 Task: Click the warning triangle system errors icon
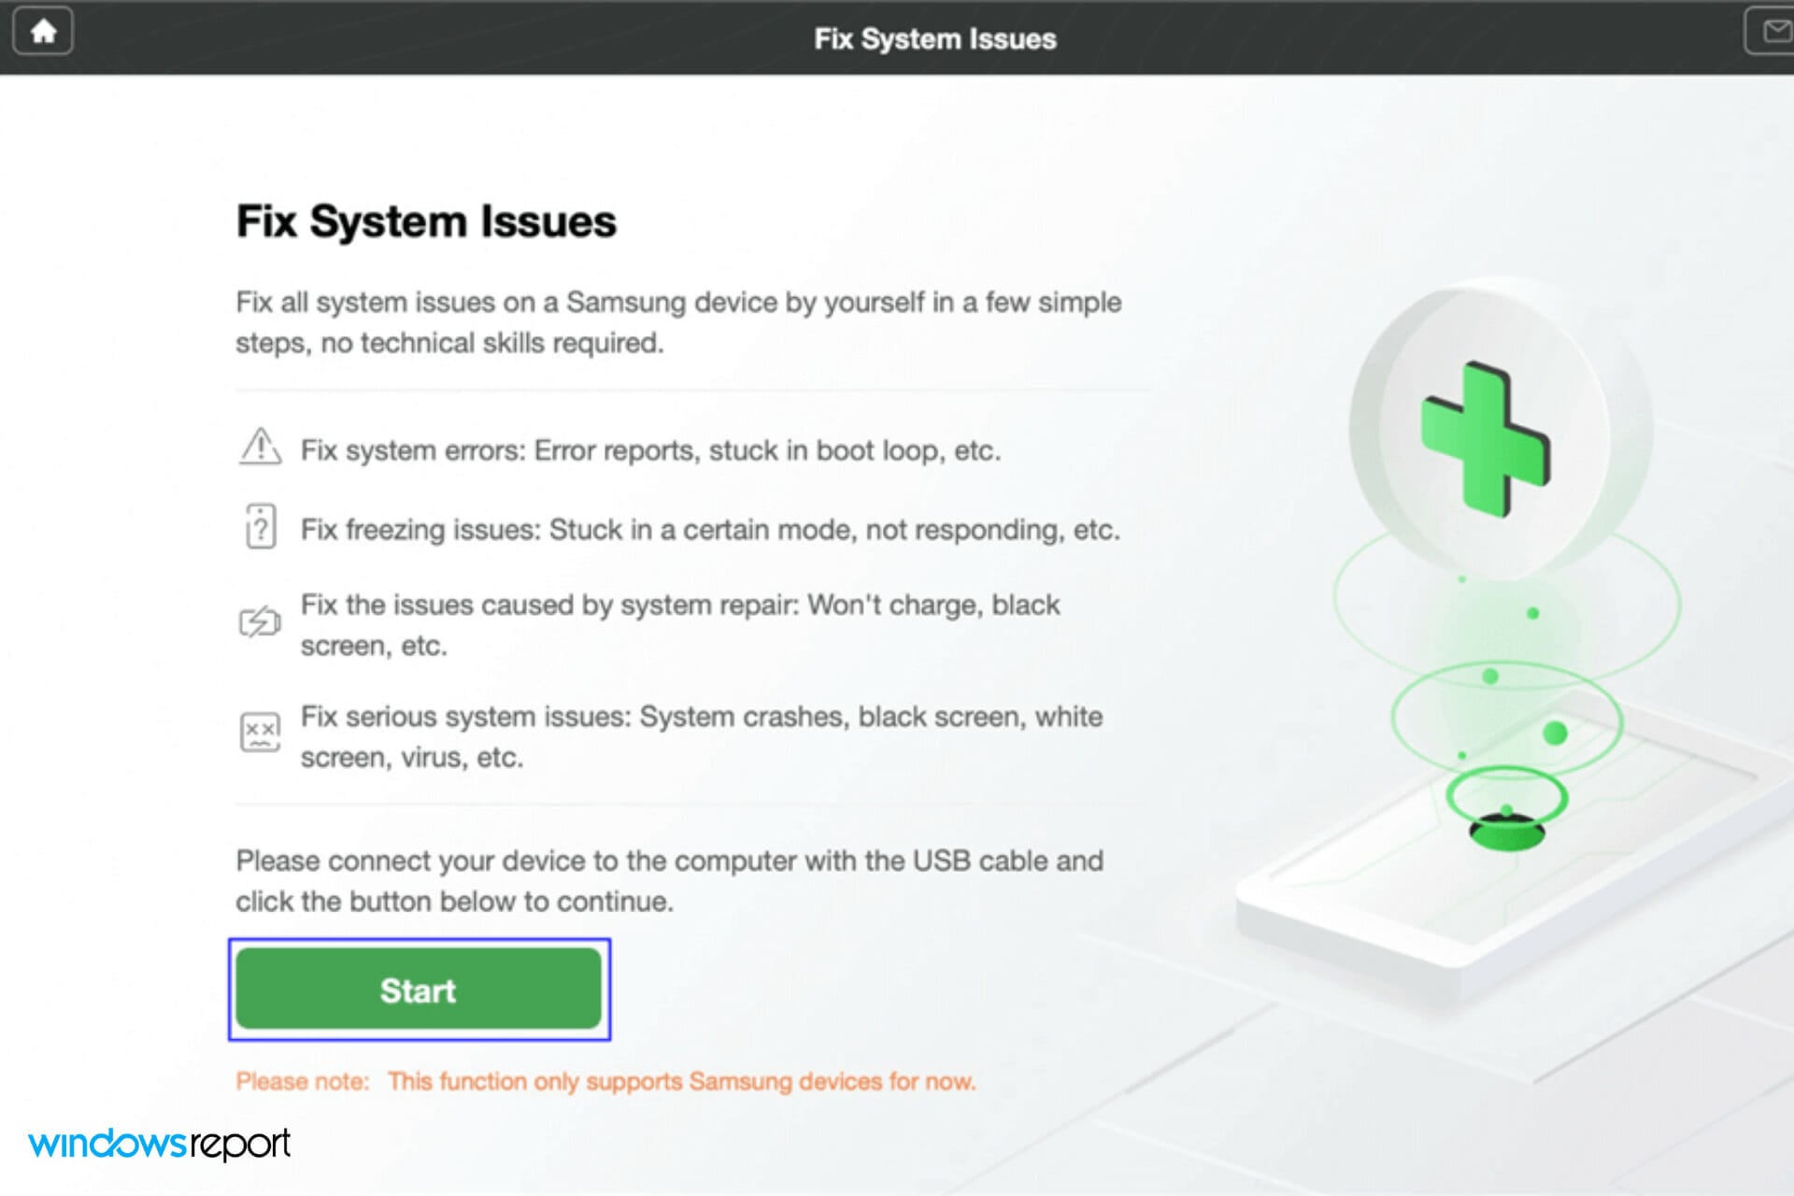point(261,447)
